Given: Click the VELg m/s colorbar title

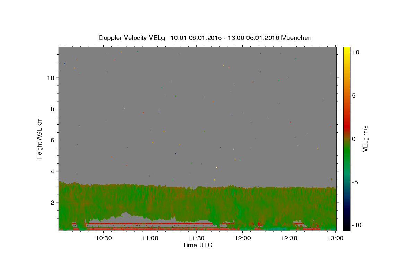Looking at the screenshot, I should click(x=365, y=138).
